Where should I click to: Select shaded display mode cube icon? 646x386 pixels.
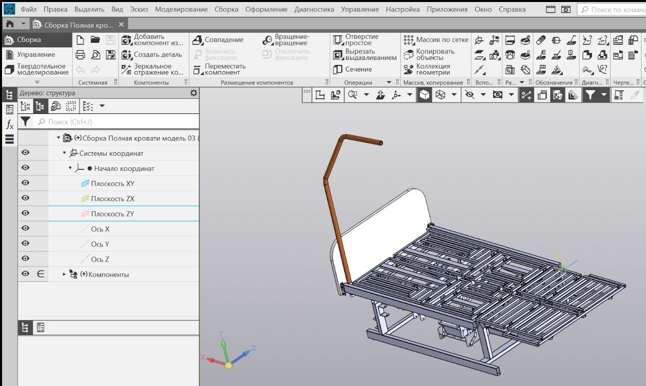click(424, 95)
